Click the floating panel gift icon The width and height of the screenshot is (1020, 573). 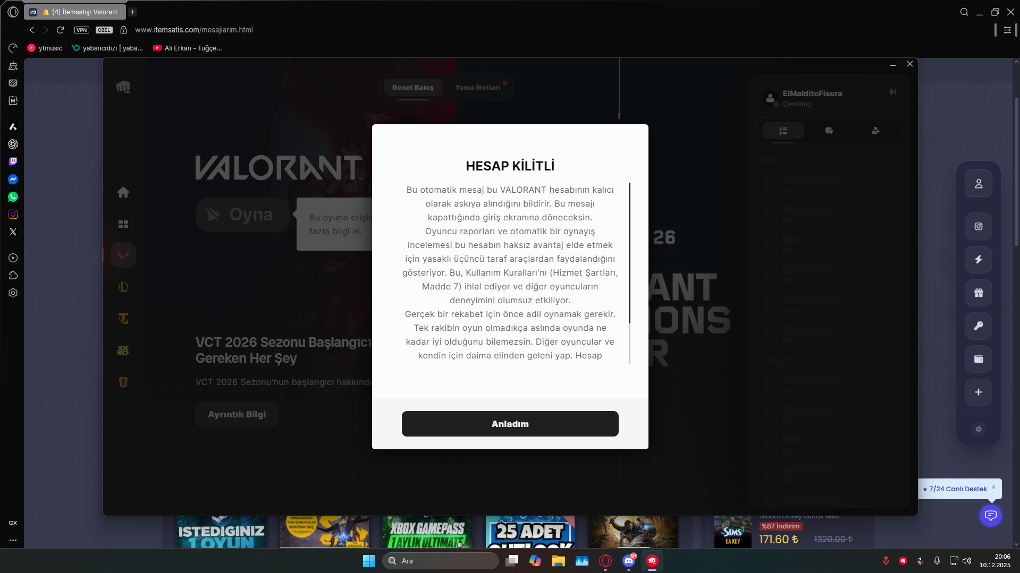[979, 293]
